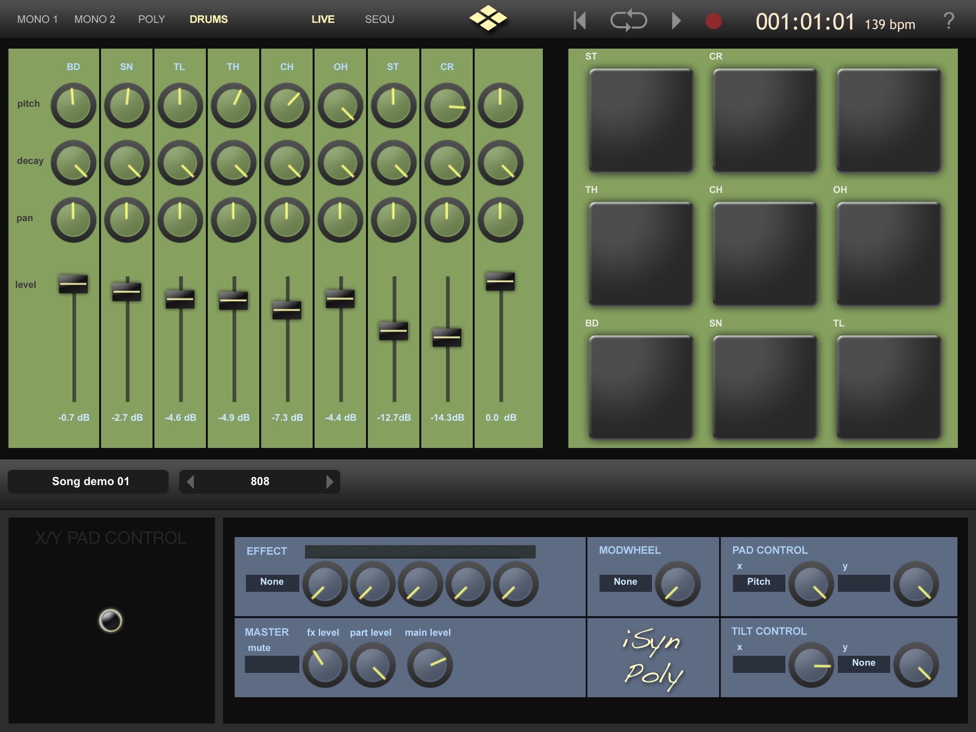The width and height of the screenshot is (976, 732).
Task: Click the CR pitch knob
Action: coord(447,105)
